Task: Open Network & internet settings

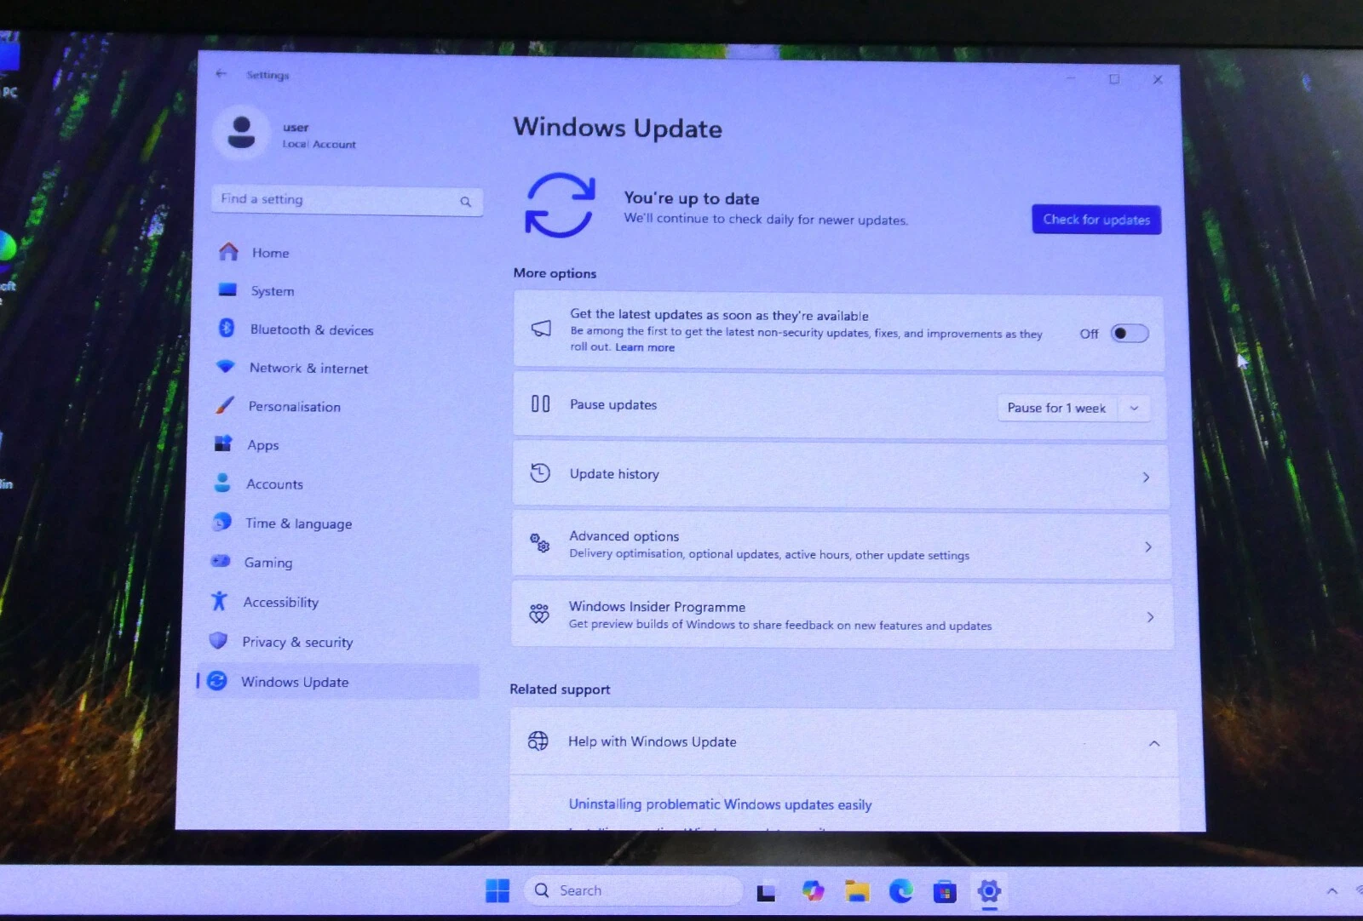Action: click(x=308, y=369)
